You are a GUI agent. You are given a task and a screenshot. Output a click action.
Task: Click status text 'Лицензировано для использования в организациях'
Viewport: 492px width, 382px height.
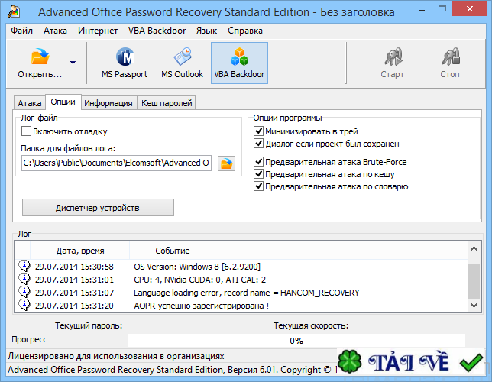(x=116, y=356)
